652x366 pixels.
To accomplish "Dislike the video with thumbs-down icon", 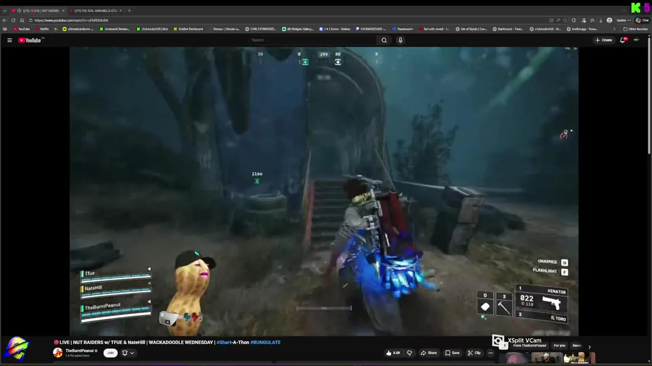I will tap(409, 353).
